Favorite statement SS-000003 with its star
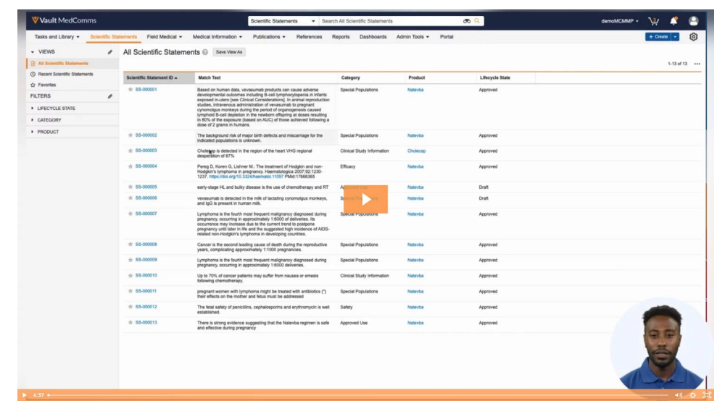The image size is (725, 414). (x=130, y=151)
